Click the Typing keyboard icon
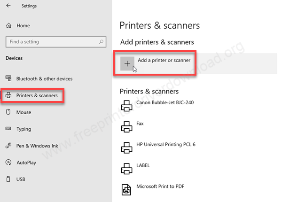 (8, 129)
